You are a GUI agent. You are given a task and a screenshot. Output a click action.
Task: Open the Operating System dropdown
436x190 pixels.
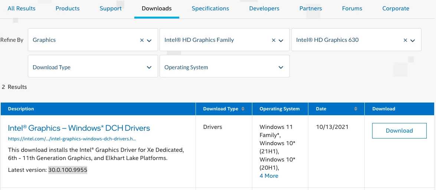pos(224,66)
